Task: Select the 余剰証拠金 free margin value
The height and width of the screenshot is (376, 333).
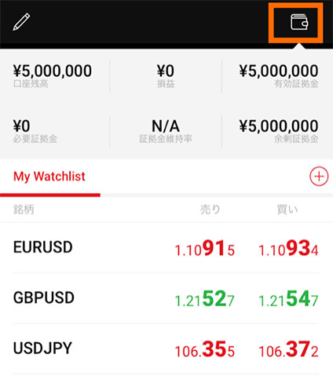Action: coord(279,126)
